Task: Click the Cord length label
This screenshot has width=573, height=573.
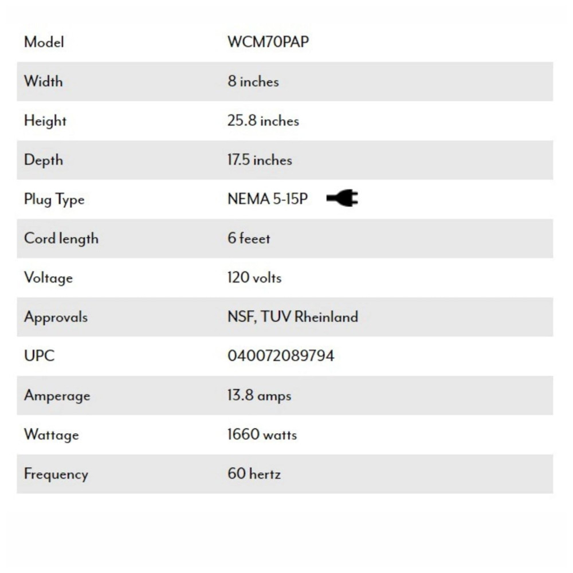Action: [x=61, y=238]
